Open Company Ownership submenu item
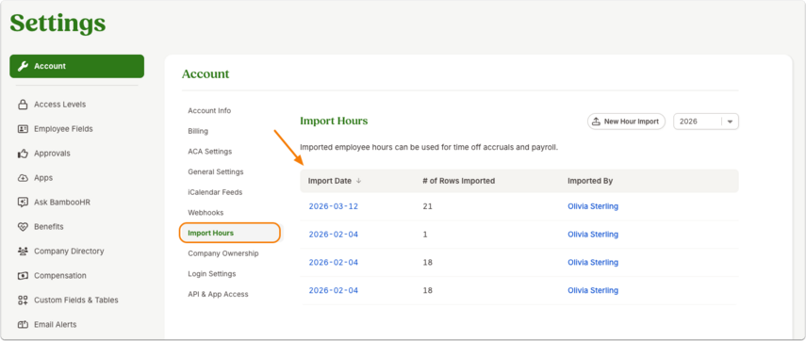 pyautogui.click(x=223, y=253)
